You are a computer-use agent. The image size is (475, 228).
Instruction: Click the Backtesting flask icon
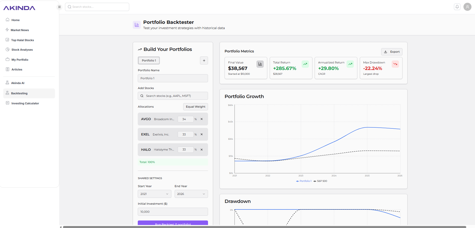click(7, 93)
